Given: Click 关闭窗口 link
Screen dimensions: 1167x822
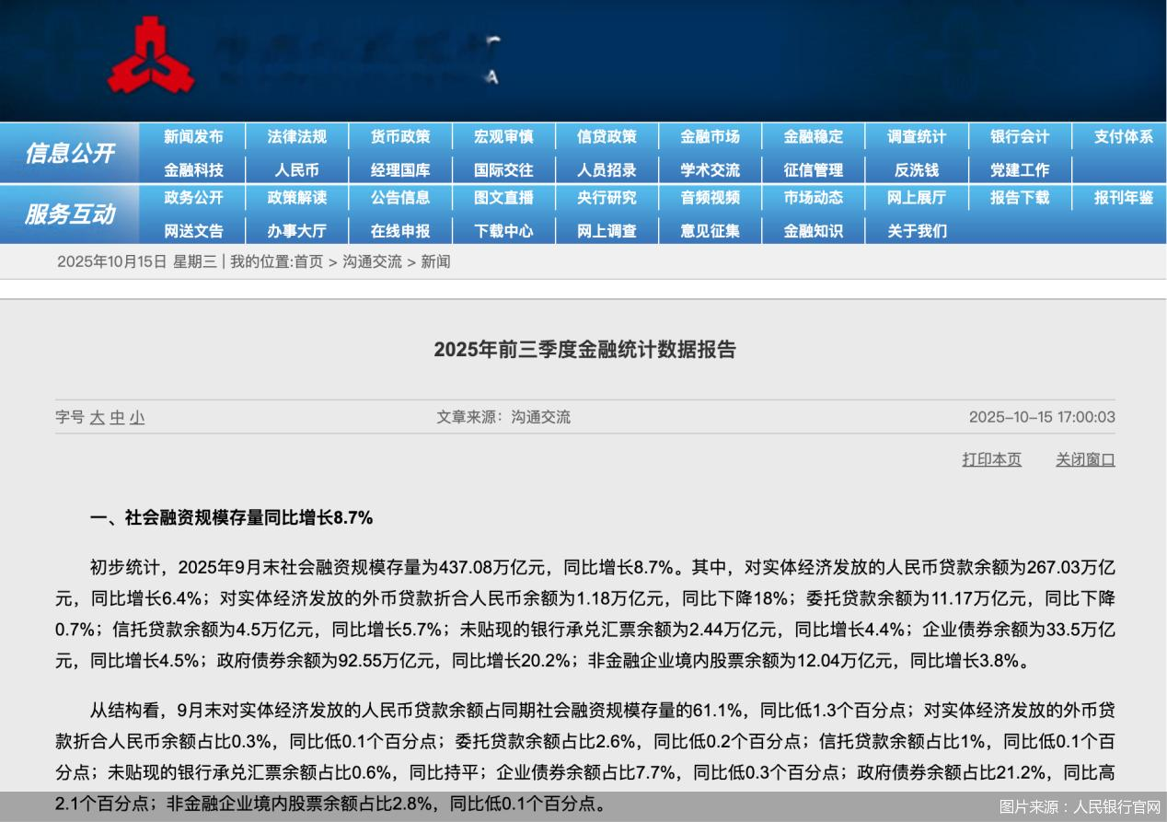Looking at the screenshot, I should pos(1084,459).
